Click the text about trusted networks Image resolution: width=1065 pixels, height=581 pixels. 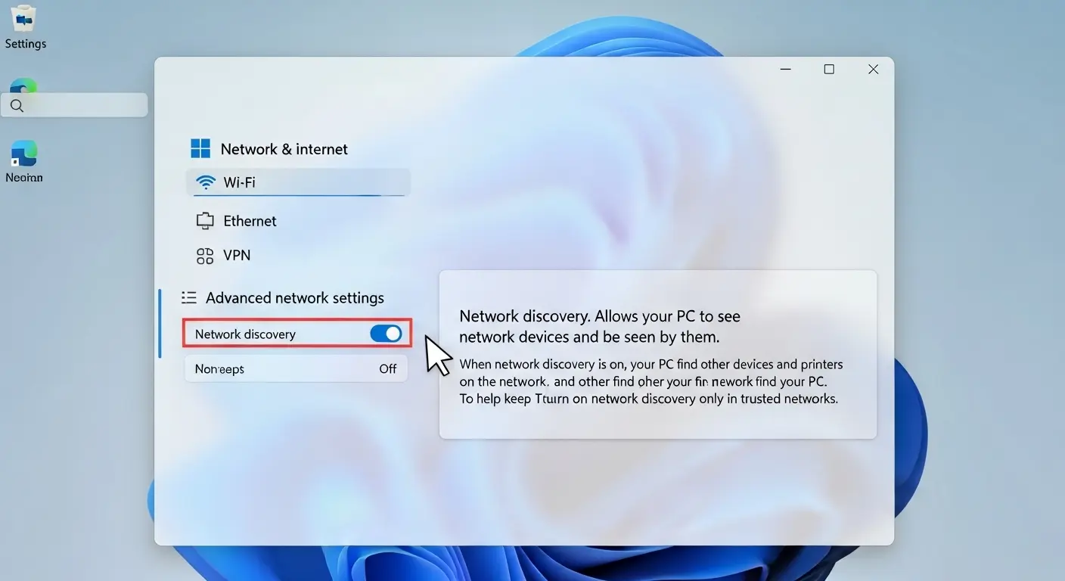tap(649, 399)
